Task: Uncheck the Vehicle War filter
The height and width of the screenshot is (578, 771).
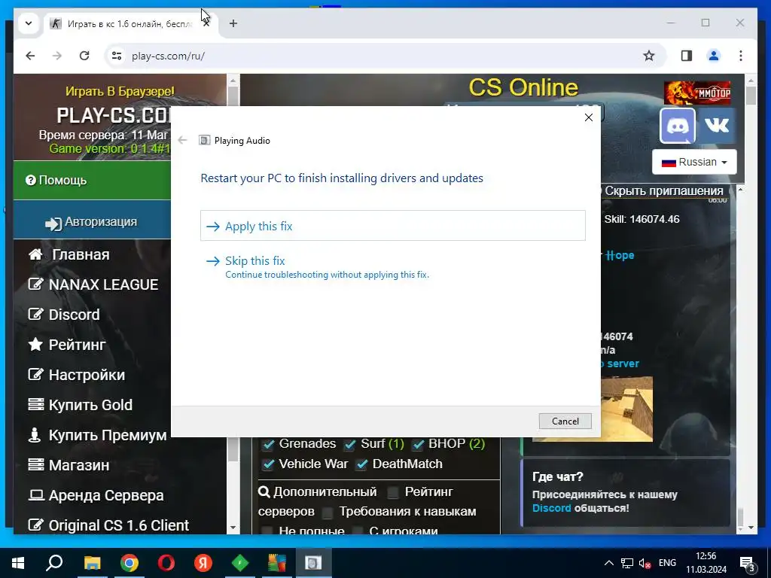Action: 269,464
